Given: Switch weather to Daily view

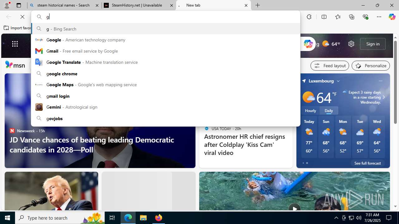Looking at the screenshot, I should pyautogui.click(x=329, y=110).
